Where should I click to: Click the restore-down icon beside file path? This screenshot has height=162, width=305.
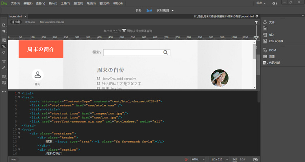click(x=257, y=16)
